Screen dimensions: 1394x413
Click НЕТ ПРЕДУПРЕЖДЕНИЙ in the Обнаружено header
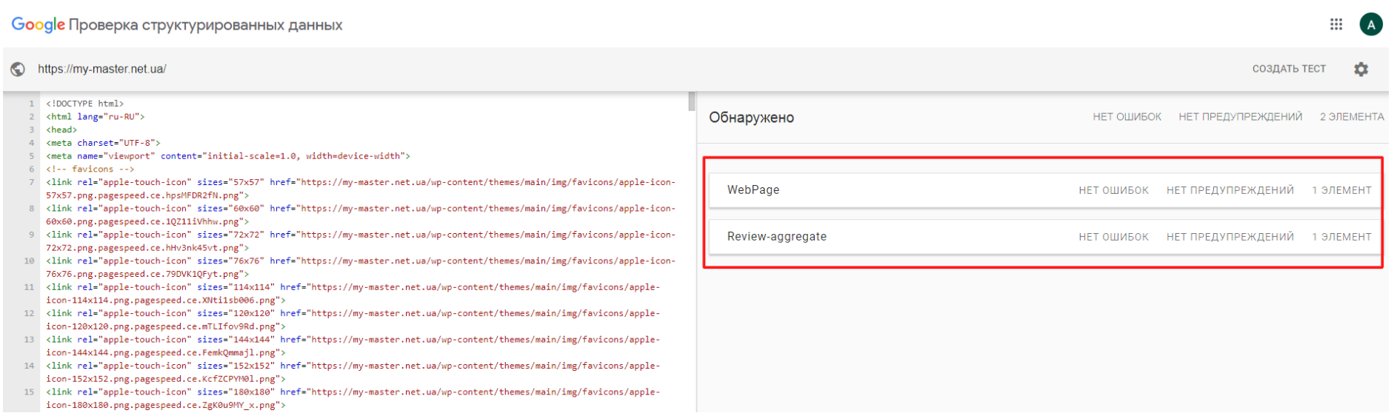pos(1240,117)
